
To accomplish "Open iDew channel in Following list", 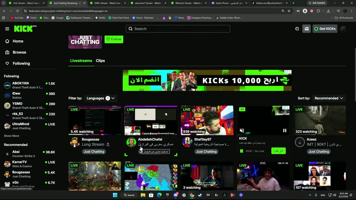I will click(29, 96).
